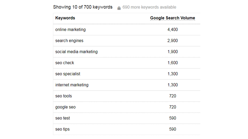
Task: Click the 1,900 search volume value
Action: (173, 52)
